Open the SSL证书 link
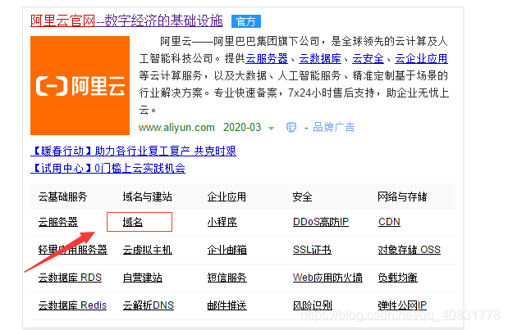This screenshot has width=508, height=330. [312, 250]
